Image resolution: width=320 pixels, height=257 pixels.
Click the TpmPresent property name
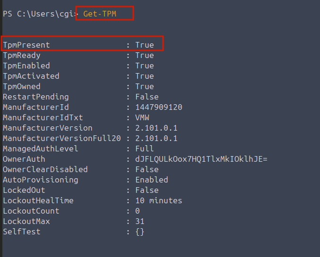pos(26,45)
